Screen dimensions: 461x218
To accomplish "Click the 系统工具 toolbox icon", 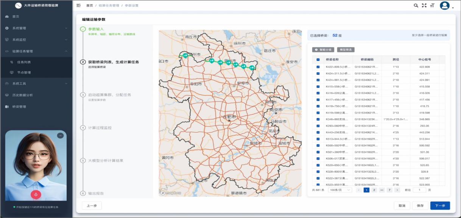I will coord(7,83).
